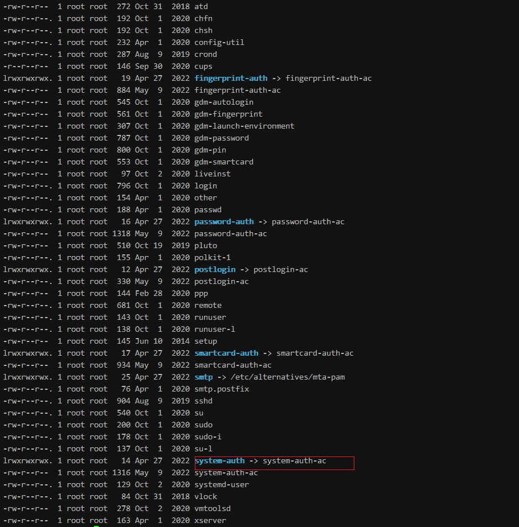The image size is (519, 527).
Task: Click the highlighted system-auth entry
Action: 215,460
